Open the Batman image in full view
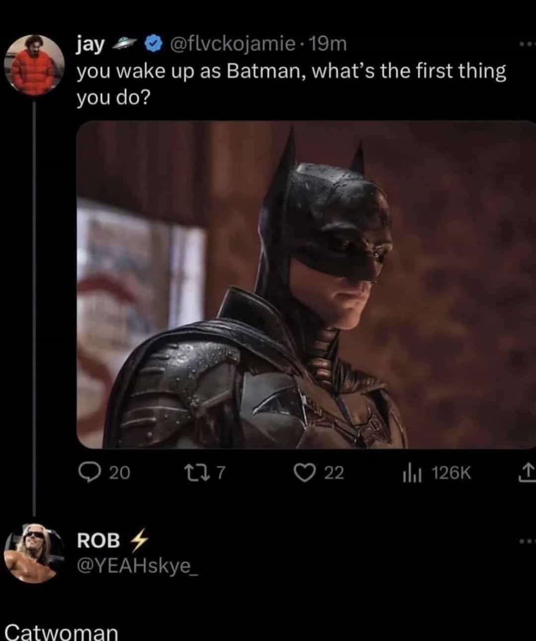 click(x=306, y=285)
